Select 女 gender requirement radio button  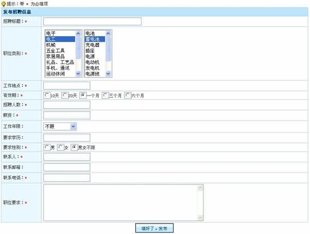[61, 147]
